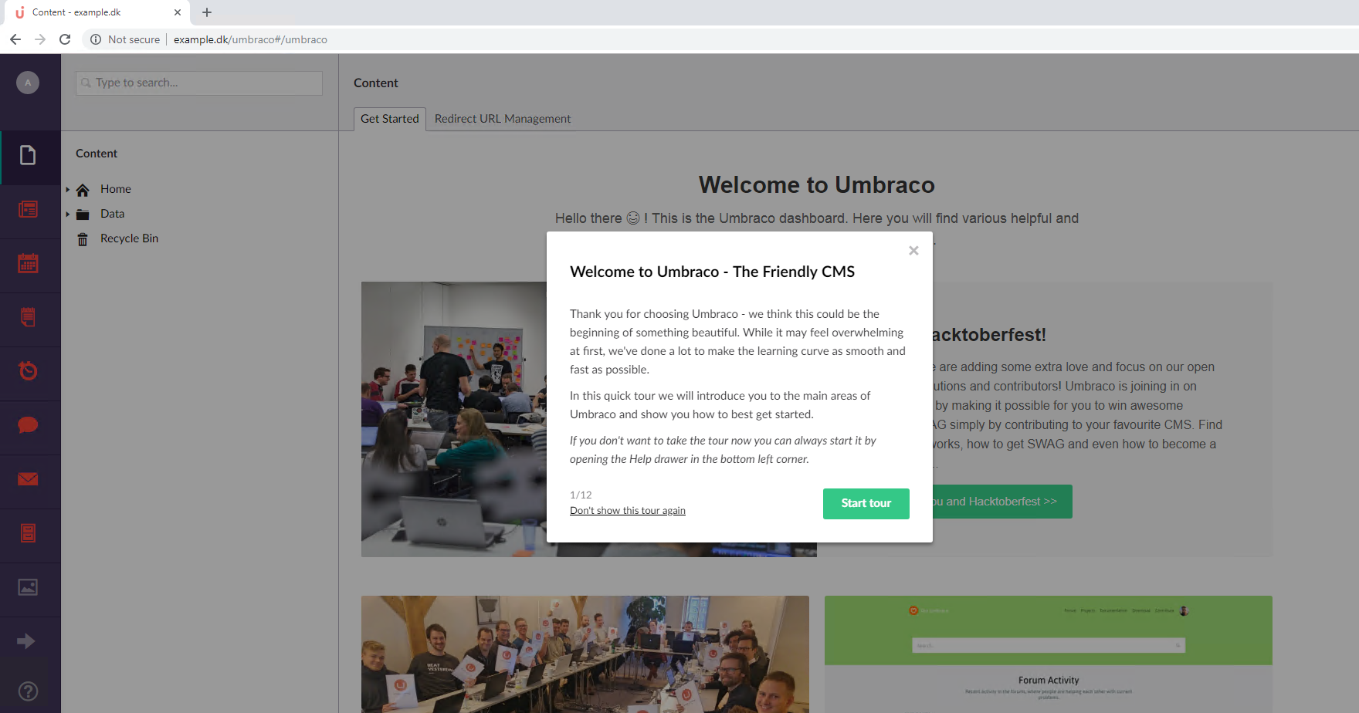This screenshot has height=713, width=1359.
Task: Open the red speech bubble section icon
Action: point(28,425)
